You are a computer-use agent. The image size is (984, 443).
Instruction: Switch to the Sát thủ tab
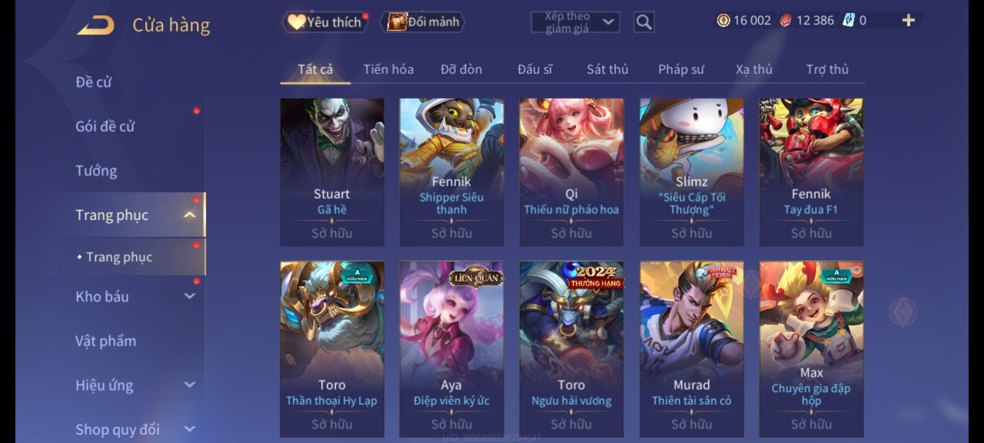coord(607,70)
